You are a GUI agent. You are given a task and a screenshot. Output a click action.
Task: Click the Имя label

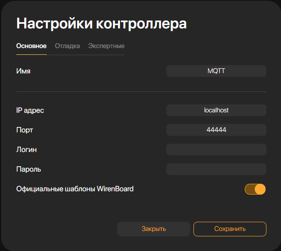click(23, 71)
